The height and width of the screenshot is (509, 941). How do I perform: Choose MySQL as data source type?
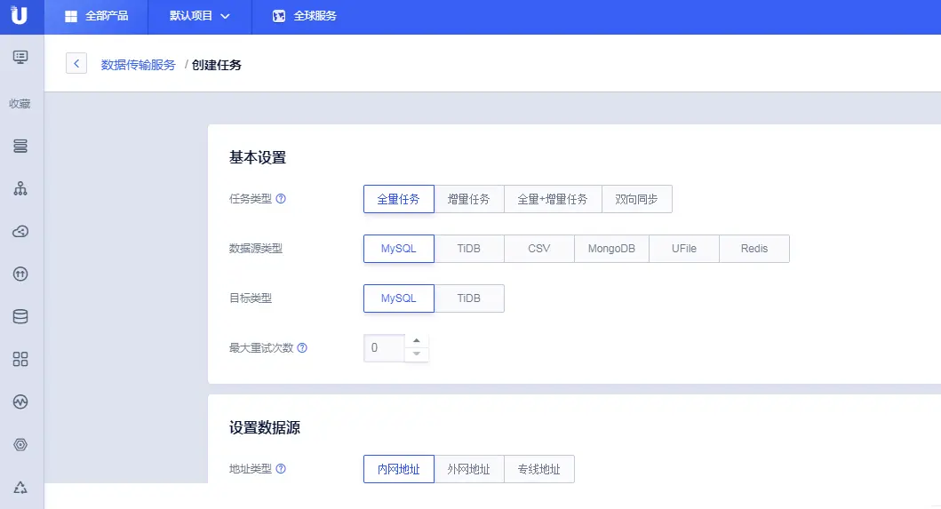coord(398,249)
